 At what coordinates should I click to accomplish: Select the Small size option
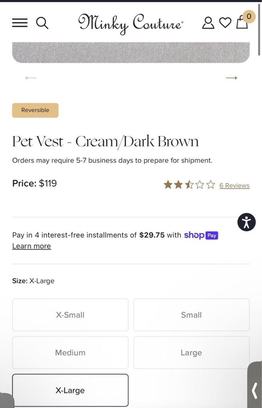coord(191,315)
